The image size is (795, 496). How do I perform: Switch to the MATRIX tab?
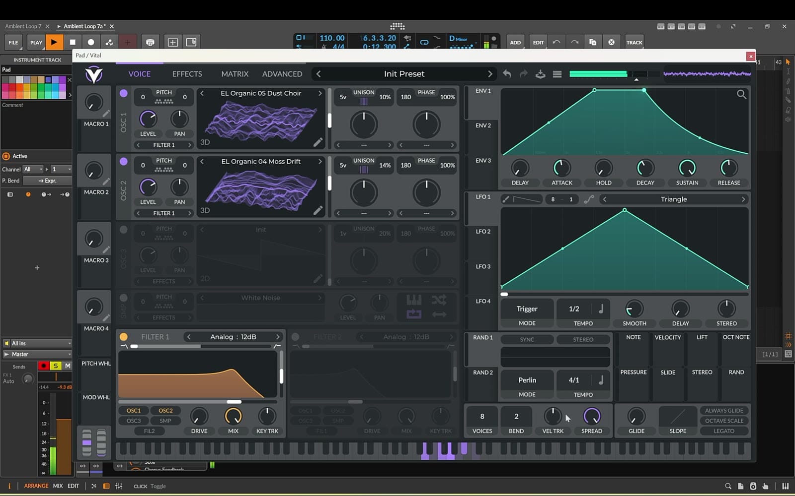pyautogui.click(x=235, y=74)
